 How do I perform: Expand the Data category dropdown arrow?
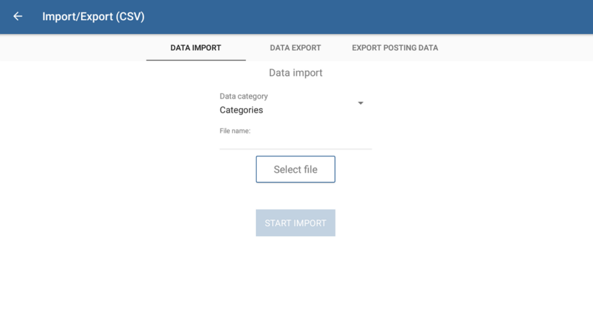coord(360,104)
